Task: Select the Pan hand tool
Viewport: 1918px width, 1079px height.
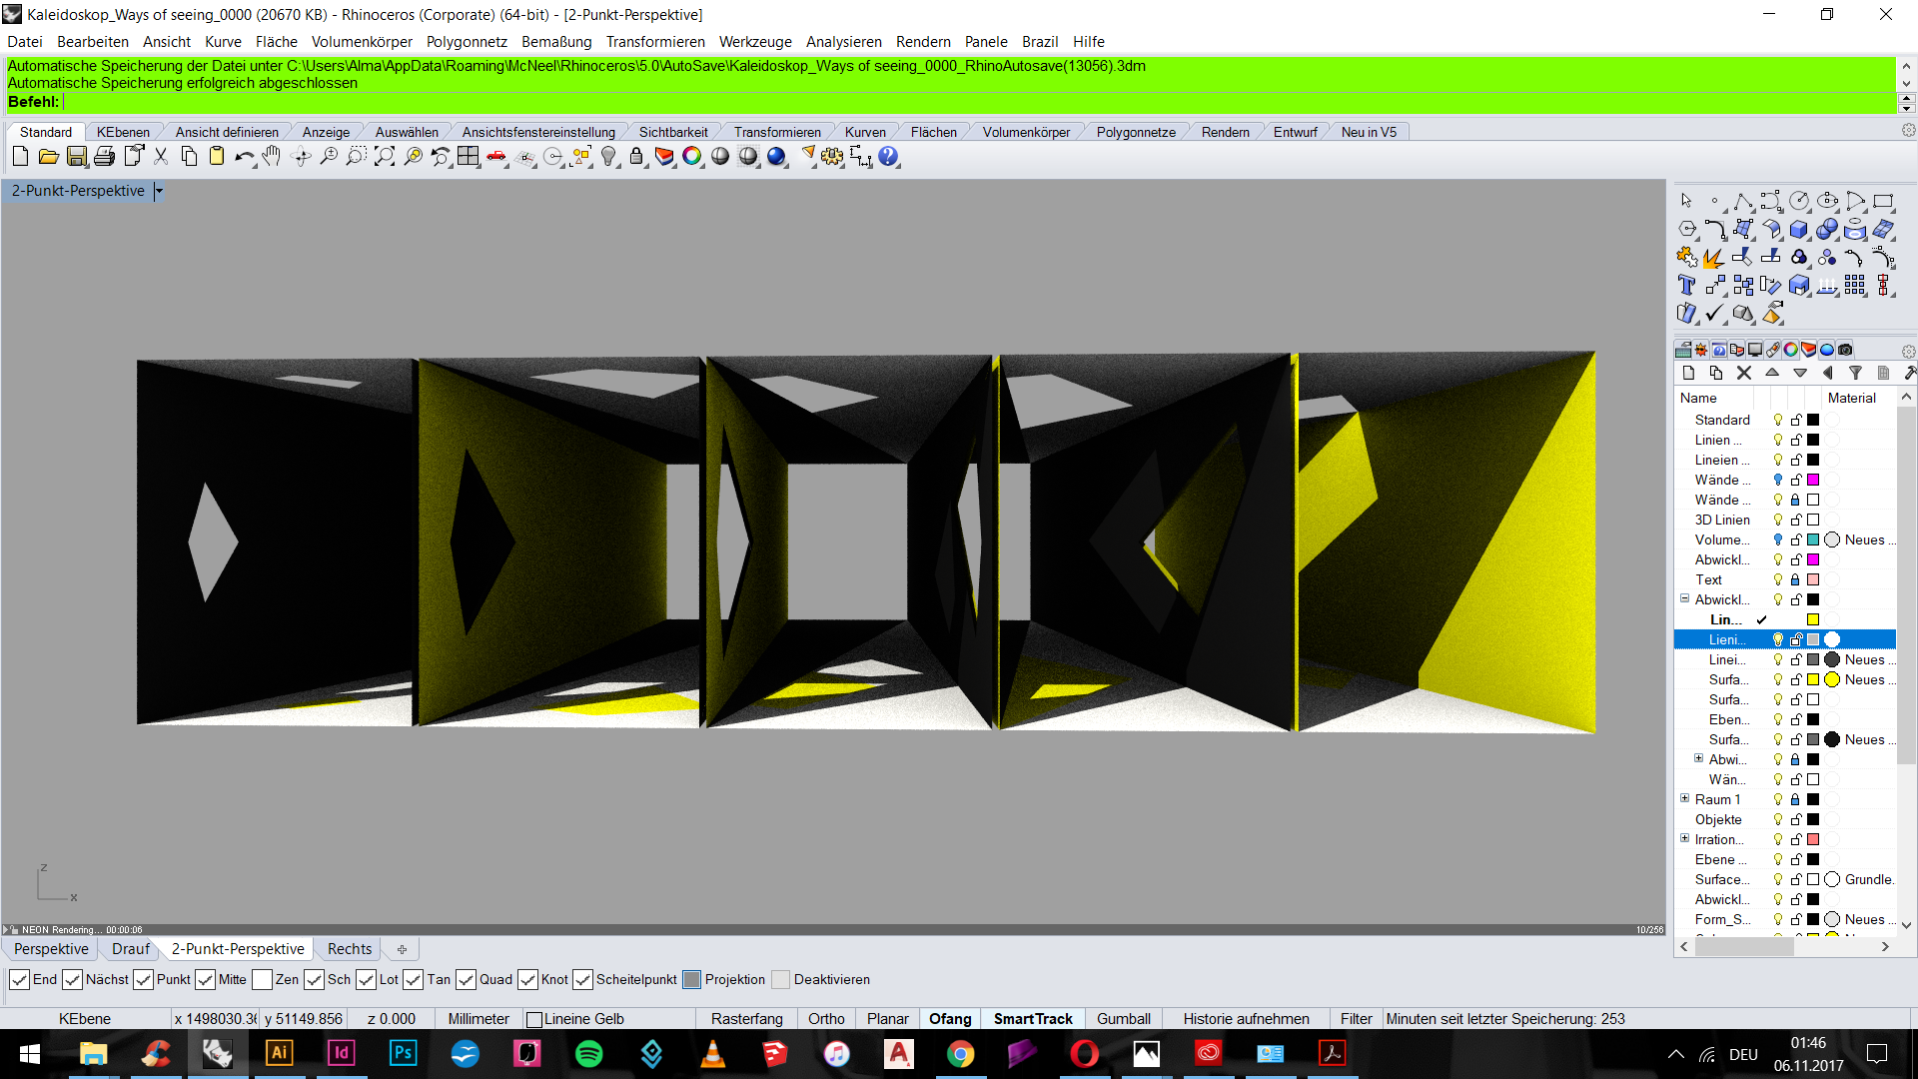Action: point(272,157)
